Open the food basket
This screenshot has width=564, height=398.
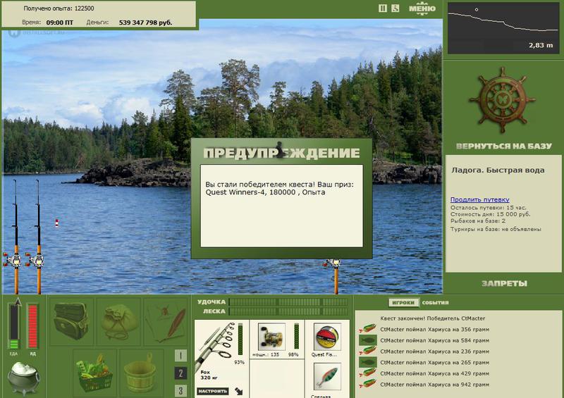click(x=94, y=371)
